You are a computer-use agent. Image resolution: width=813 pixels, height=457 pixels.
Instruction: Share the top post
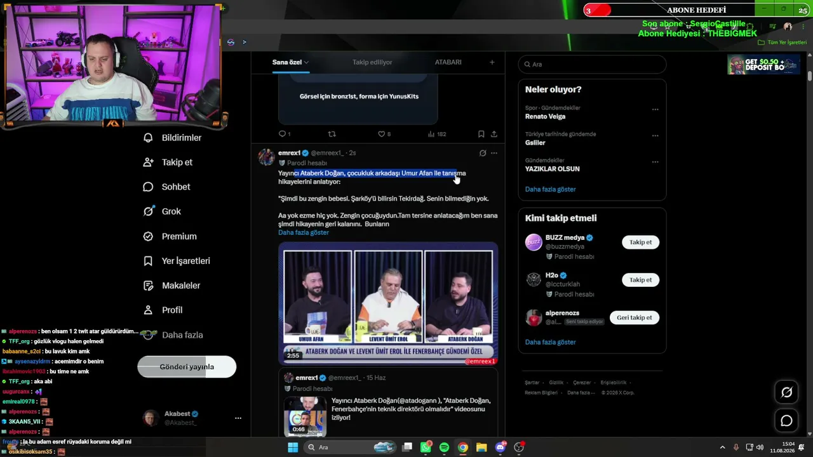tap(494, 134)
